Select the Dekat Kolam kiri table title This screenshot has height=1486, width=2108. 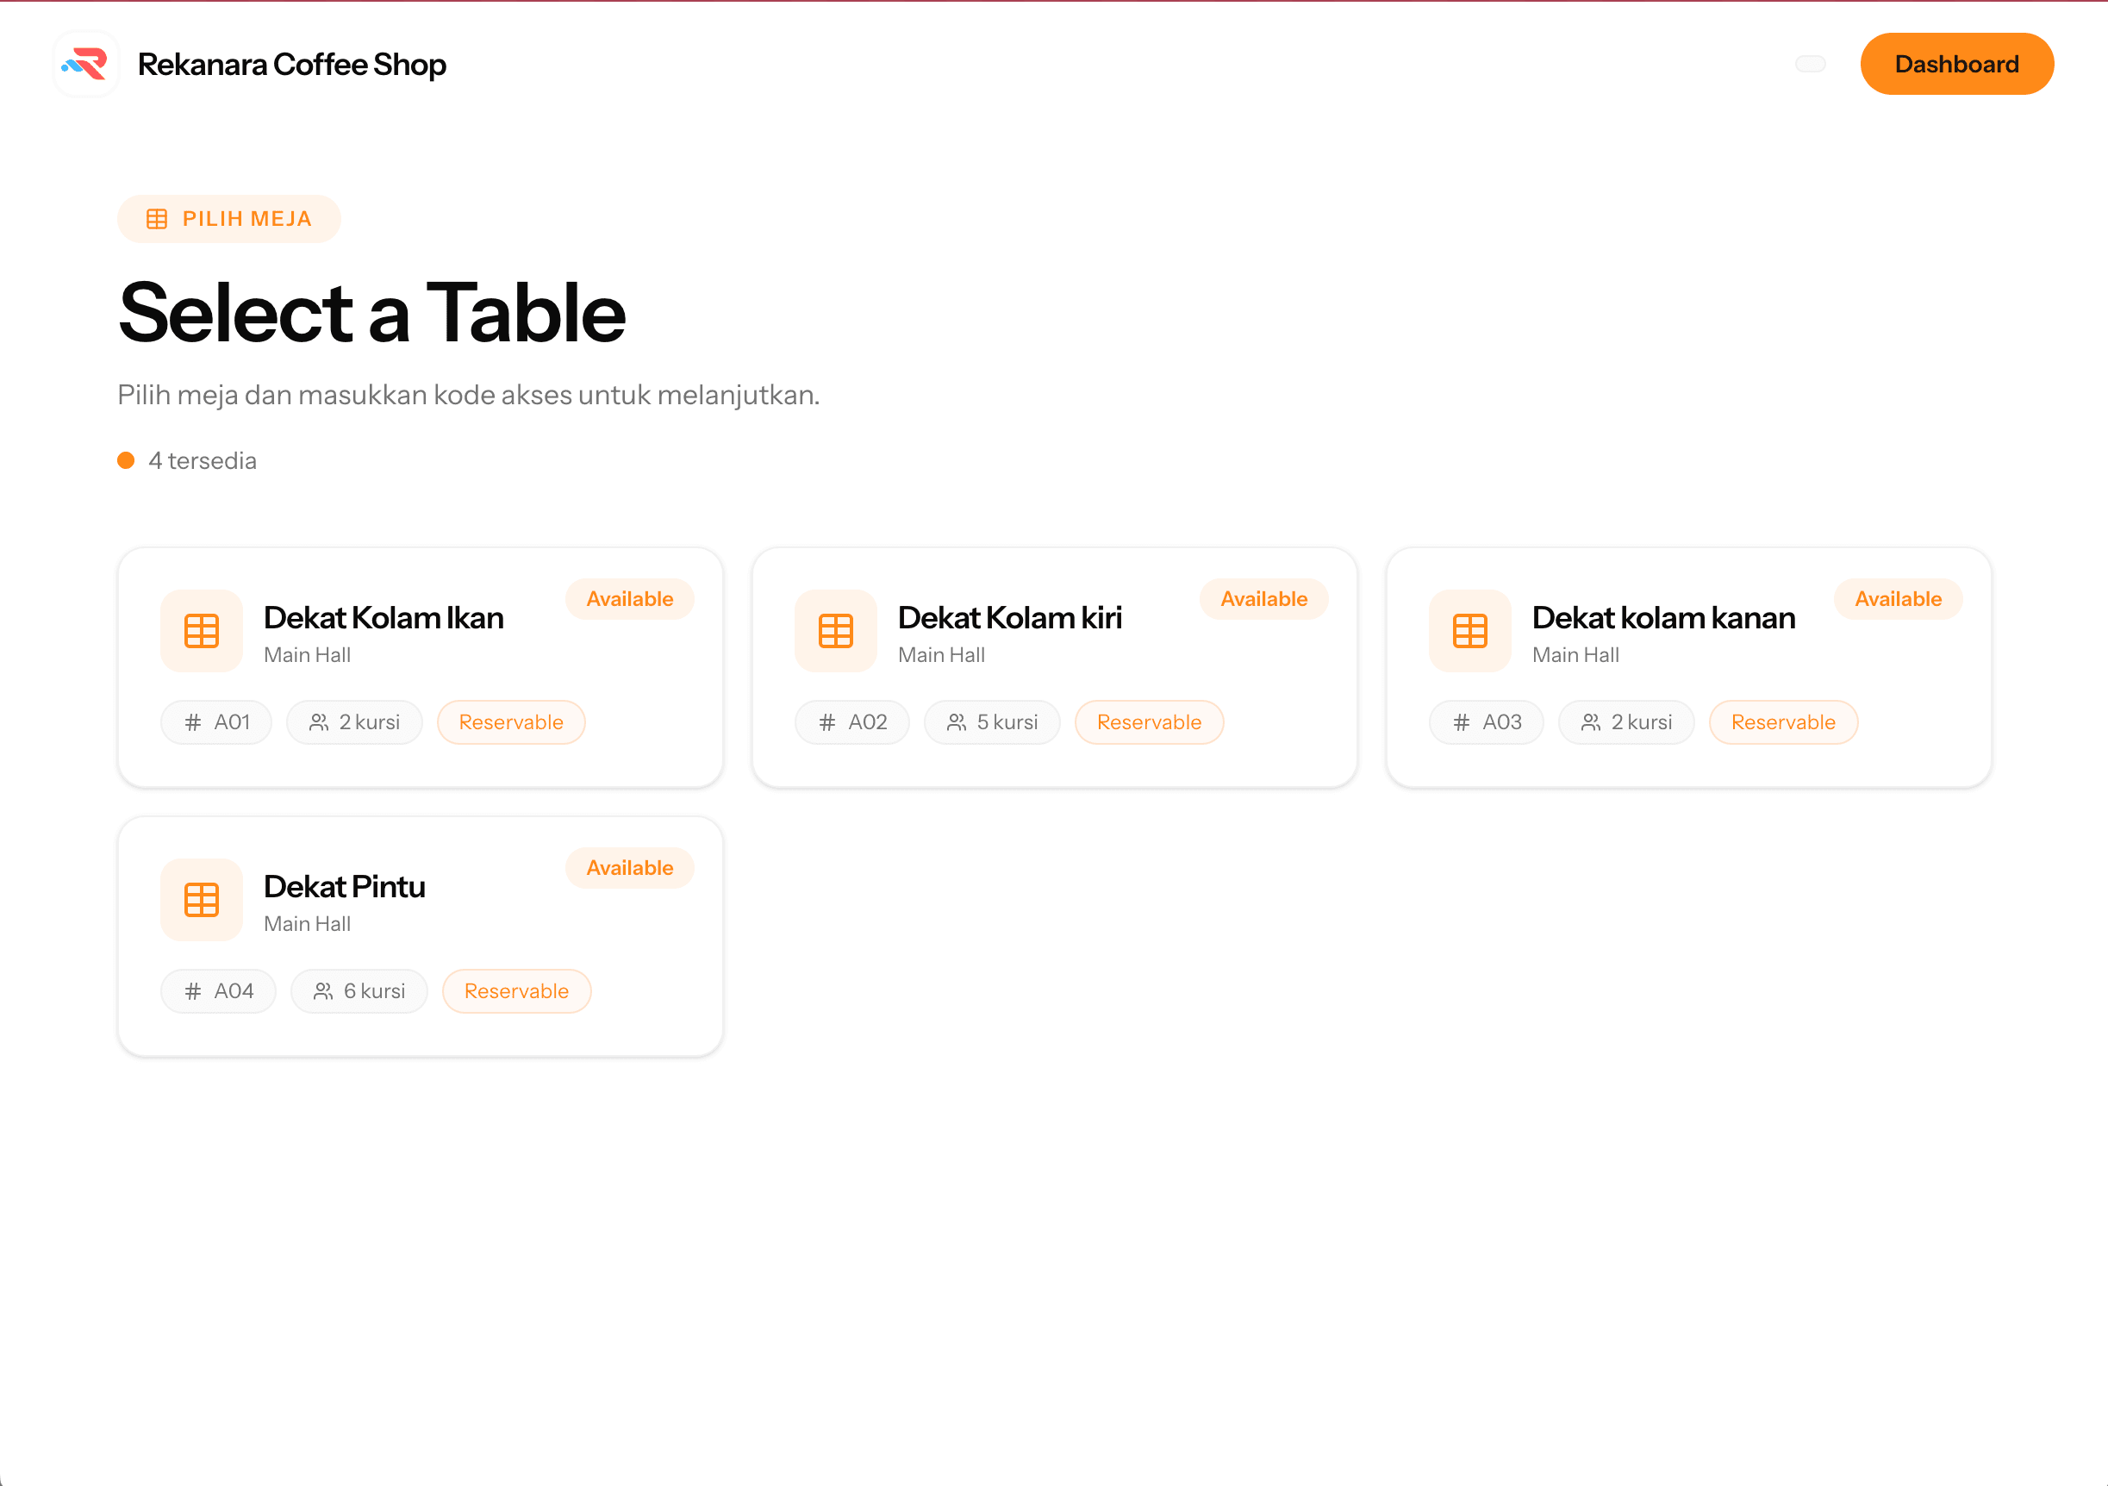point(1009,618)
